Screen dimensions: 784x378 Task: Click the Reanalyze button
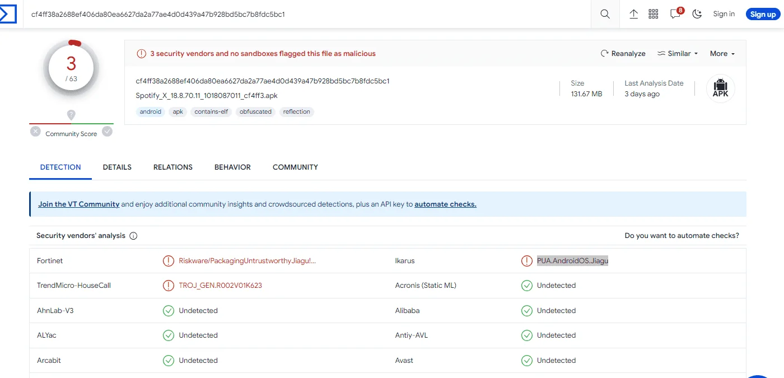point(623,54)
